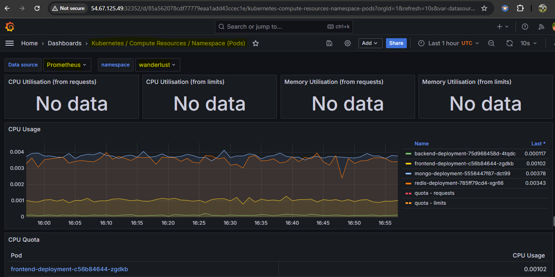
Task: Toggle the frontend-deployment-c56b84644-zgdkb legend series
Action: click(464, 164)
